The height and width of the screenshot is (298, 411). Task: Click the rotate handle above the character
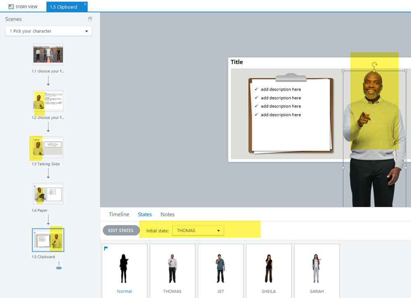(374, 64)
